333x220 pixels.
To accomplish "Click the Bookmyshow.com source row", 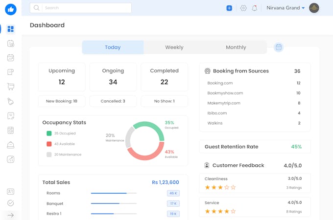I will click(254, 93).
